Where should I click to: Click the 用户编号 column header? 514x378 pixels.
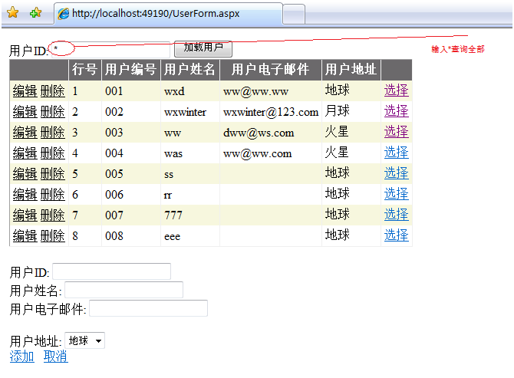[130, 70]
